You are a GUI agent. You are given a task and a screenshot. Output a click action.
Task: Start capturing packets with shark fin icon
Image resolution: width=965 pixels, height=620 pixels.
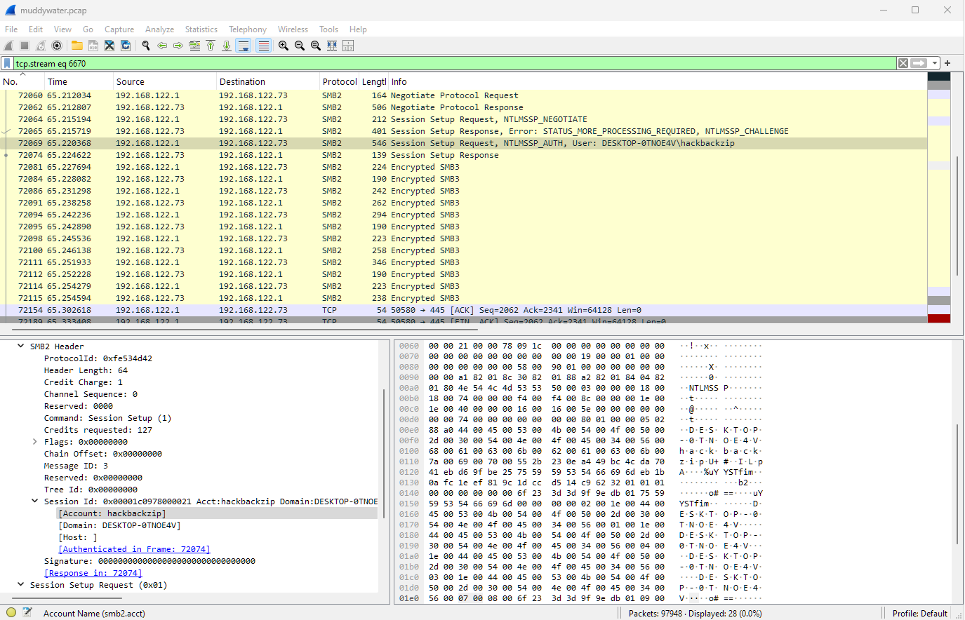[9, 46]
